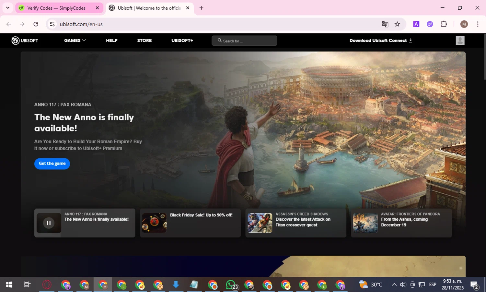Viewport: 486px width, 292px height.
Task: Open the Black Friday Sale carousel card
Action: pos(190,223)
